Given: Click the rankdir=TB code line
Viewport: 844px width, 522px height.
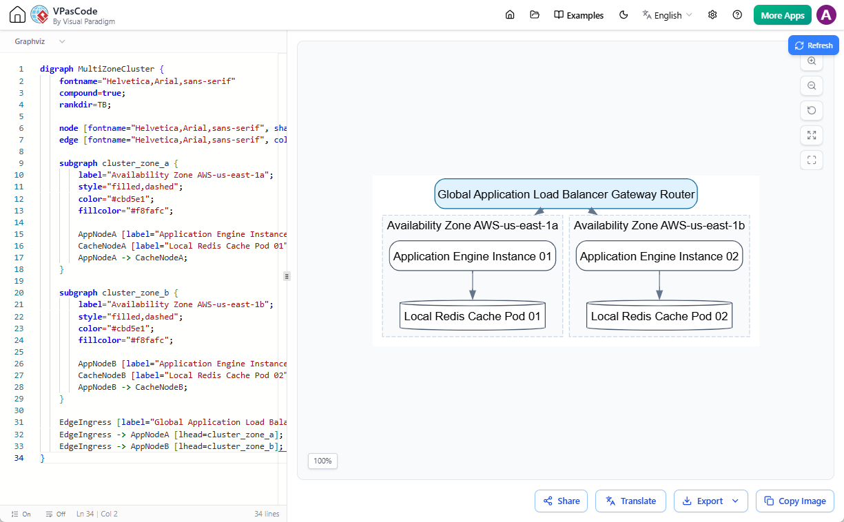Looking at the screenshot, I should (85, 105).
